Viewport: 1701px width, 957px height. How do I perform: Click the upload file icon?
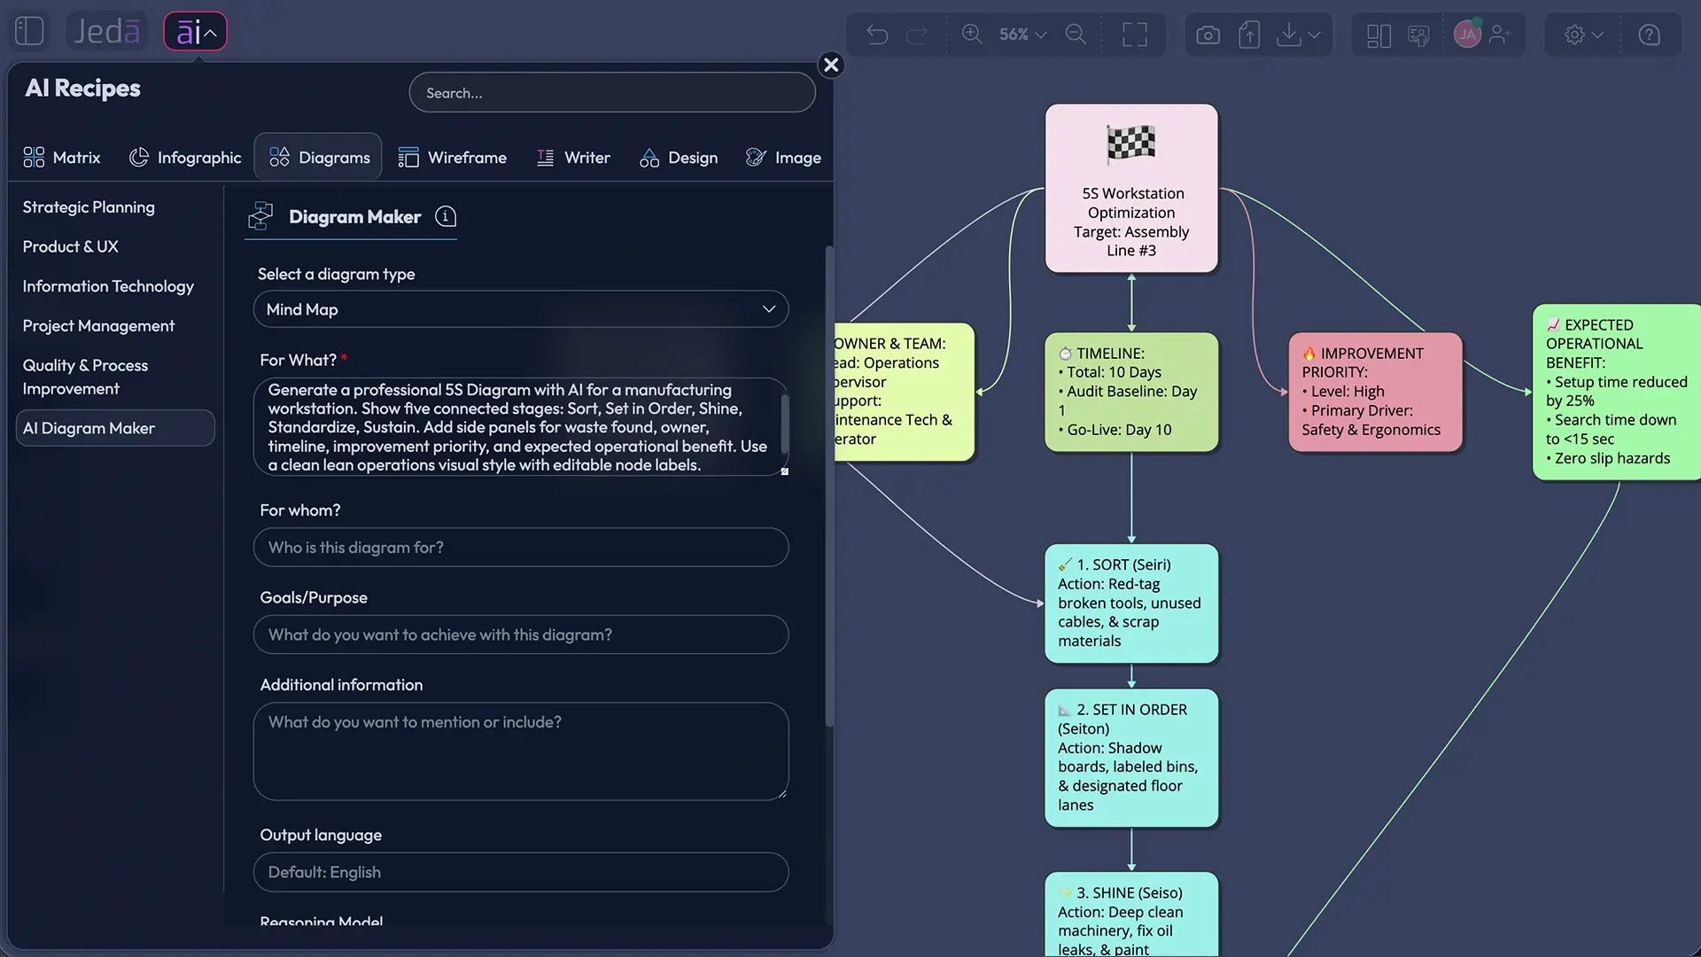[x=1249, y=35]
